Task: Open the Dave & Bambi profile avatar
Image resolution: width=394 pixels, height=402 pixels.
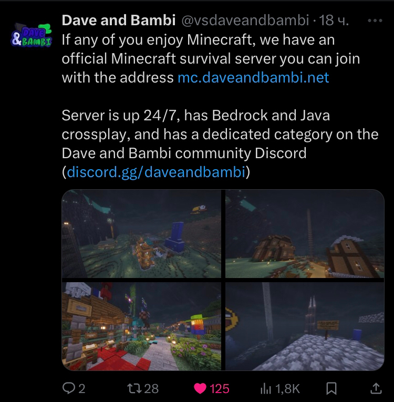Action: [x=32, y=35]
